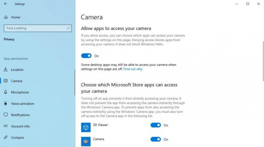Image resolution: width=264 pixels, height=147 pixels.
Task: Focus the 'Find a setting' search box
Action: [x=38, y=28]
